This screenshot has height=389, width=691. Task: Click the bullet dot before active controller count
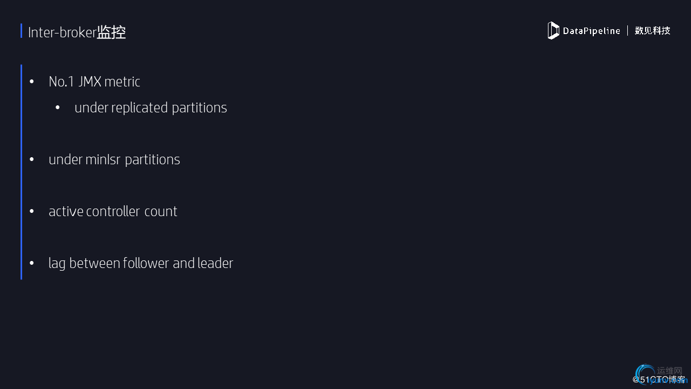click(32, 211)
